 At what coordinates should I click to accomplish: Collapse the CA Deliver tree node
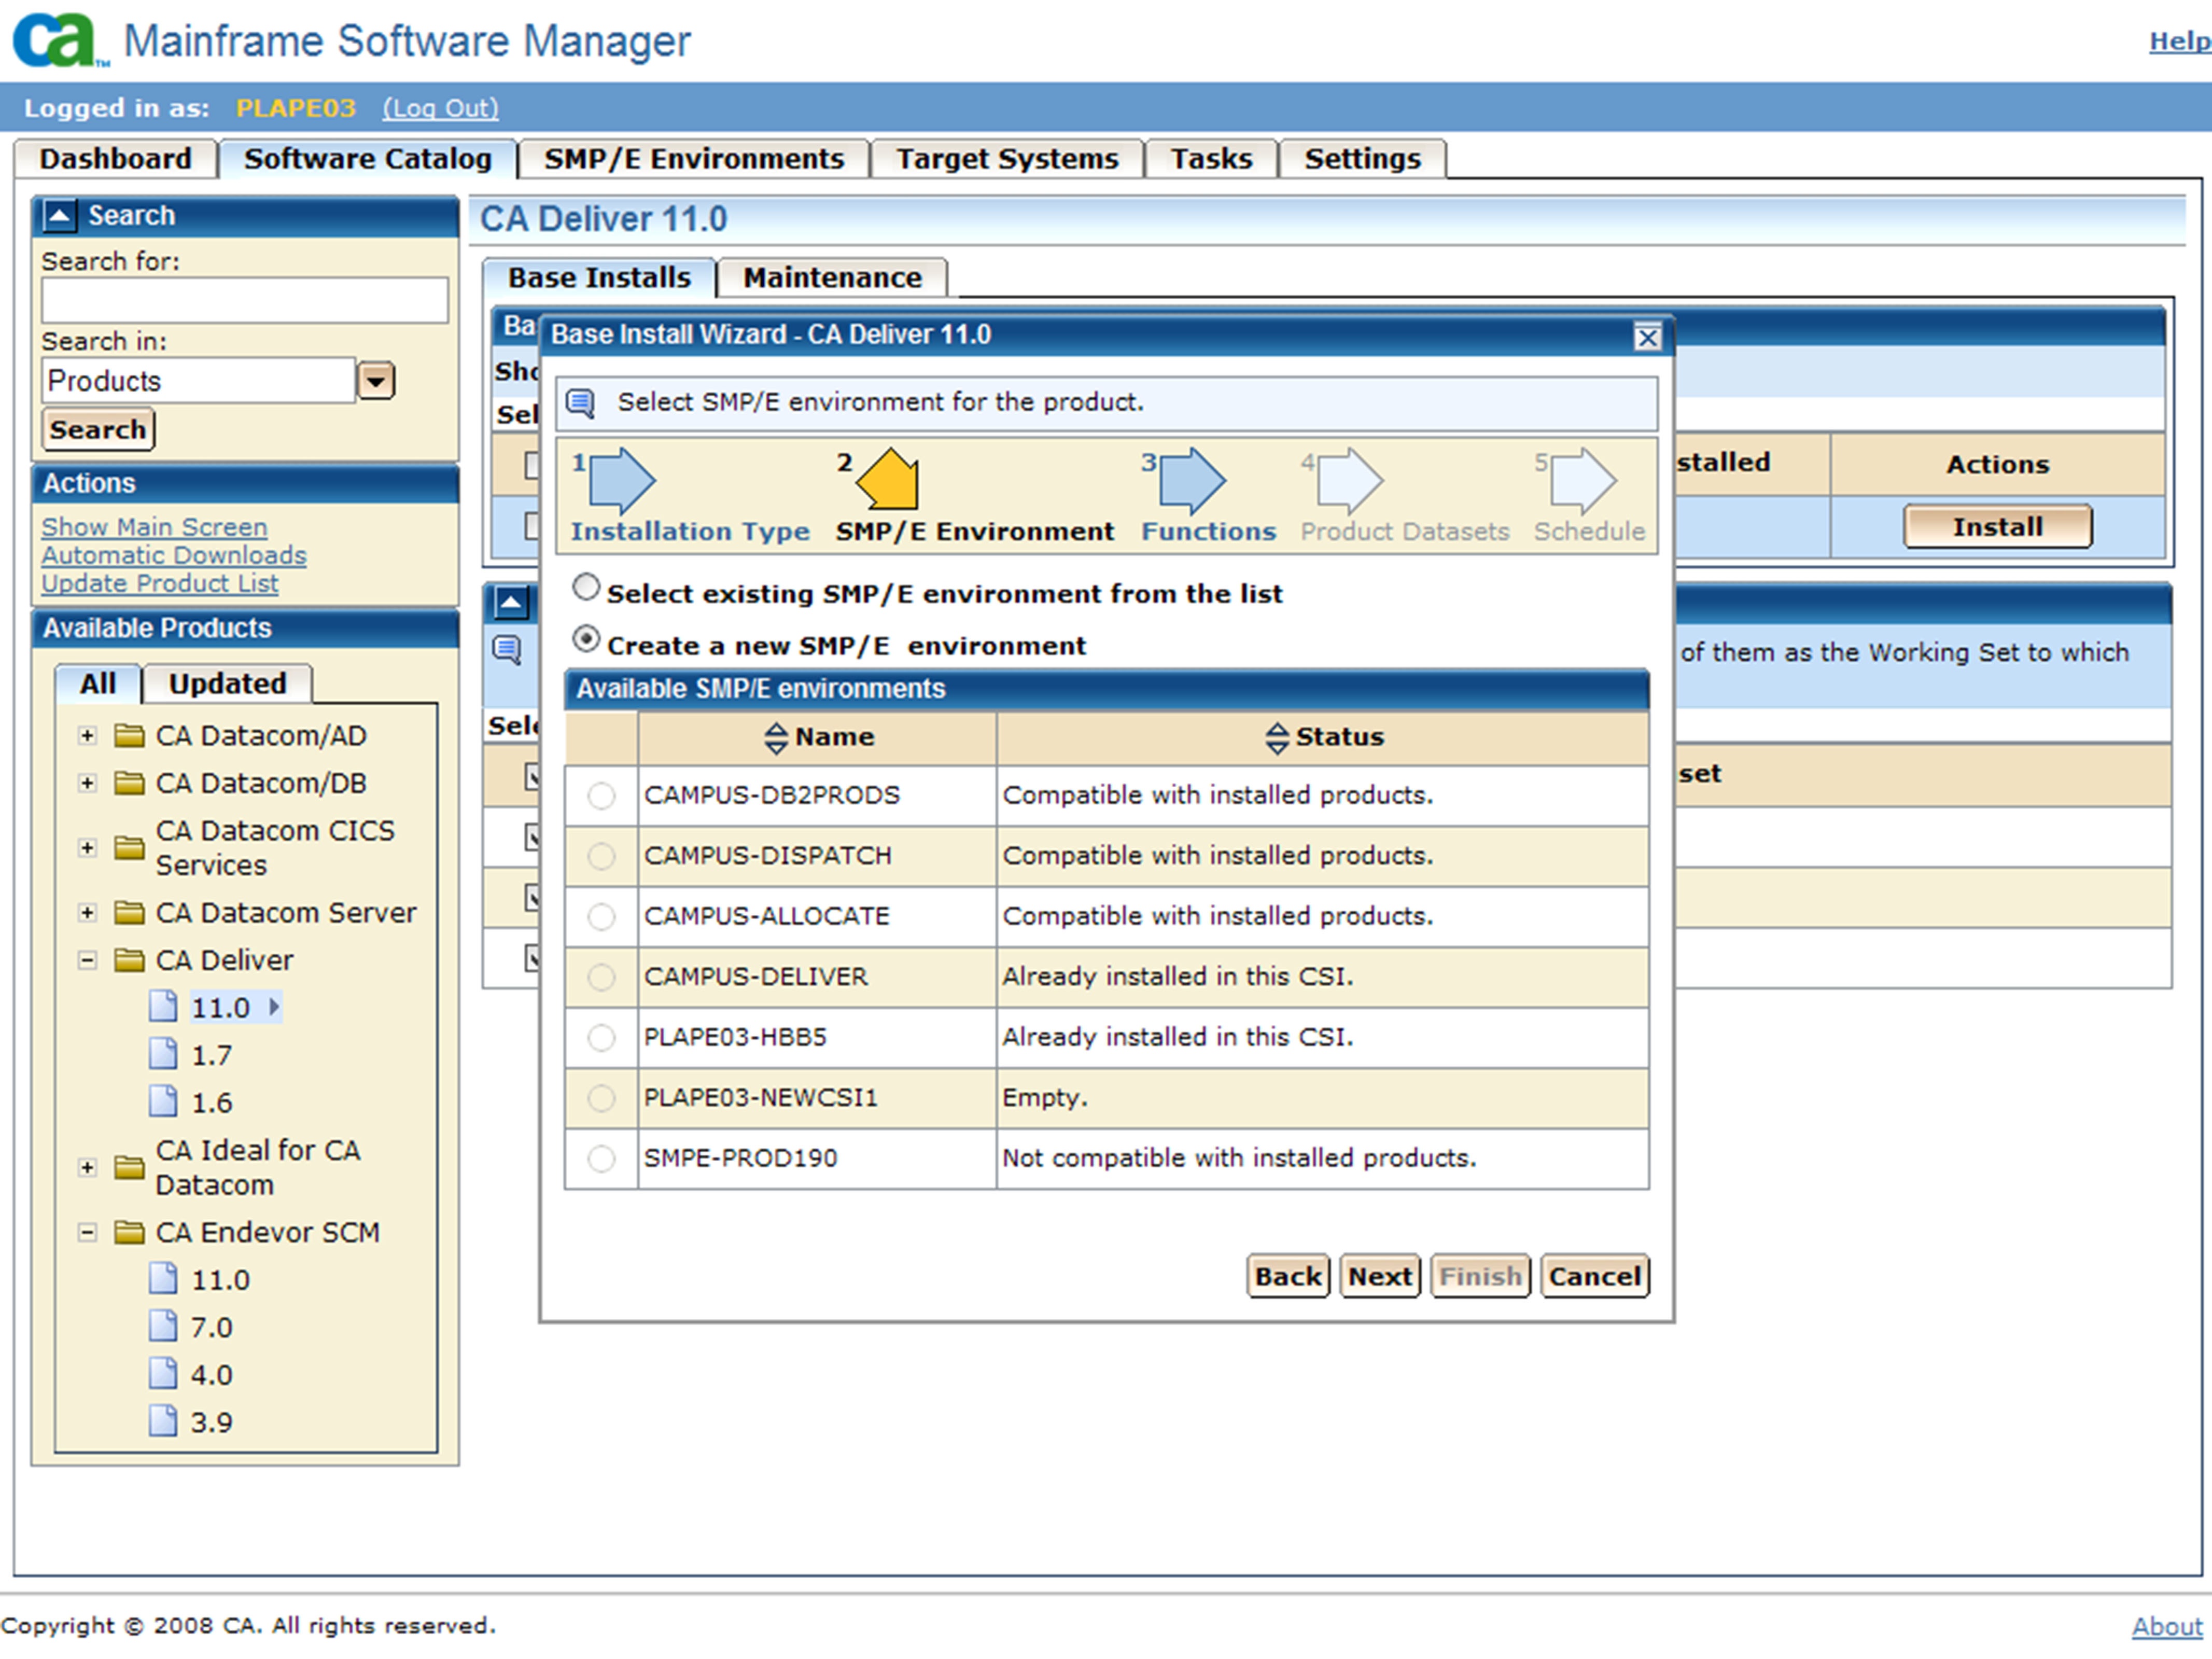[87, 961]
